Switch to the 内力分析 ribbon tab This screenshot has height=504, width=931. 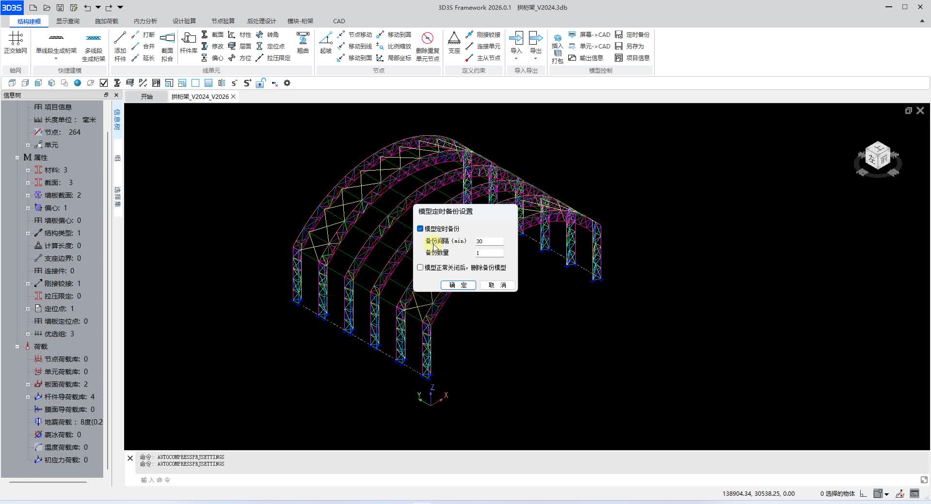145,21
